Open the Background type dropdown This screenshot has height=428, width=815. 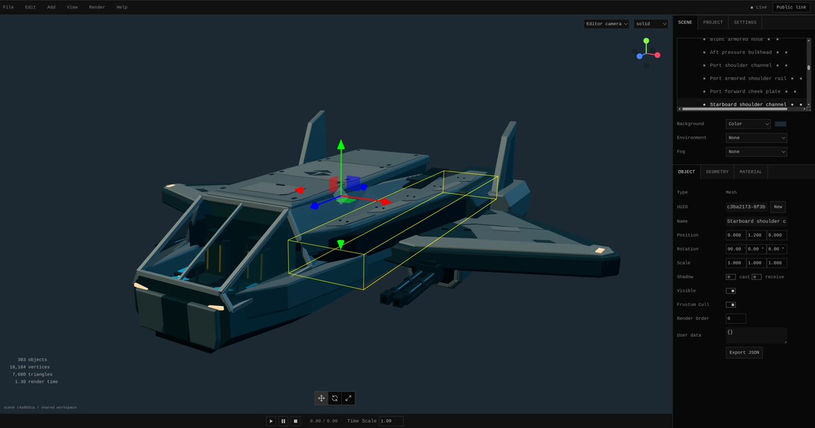point(748,124)
